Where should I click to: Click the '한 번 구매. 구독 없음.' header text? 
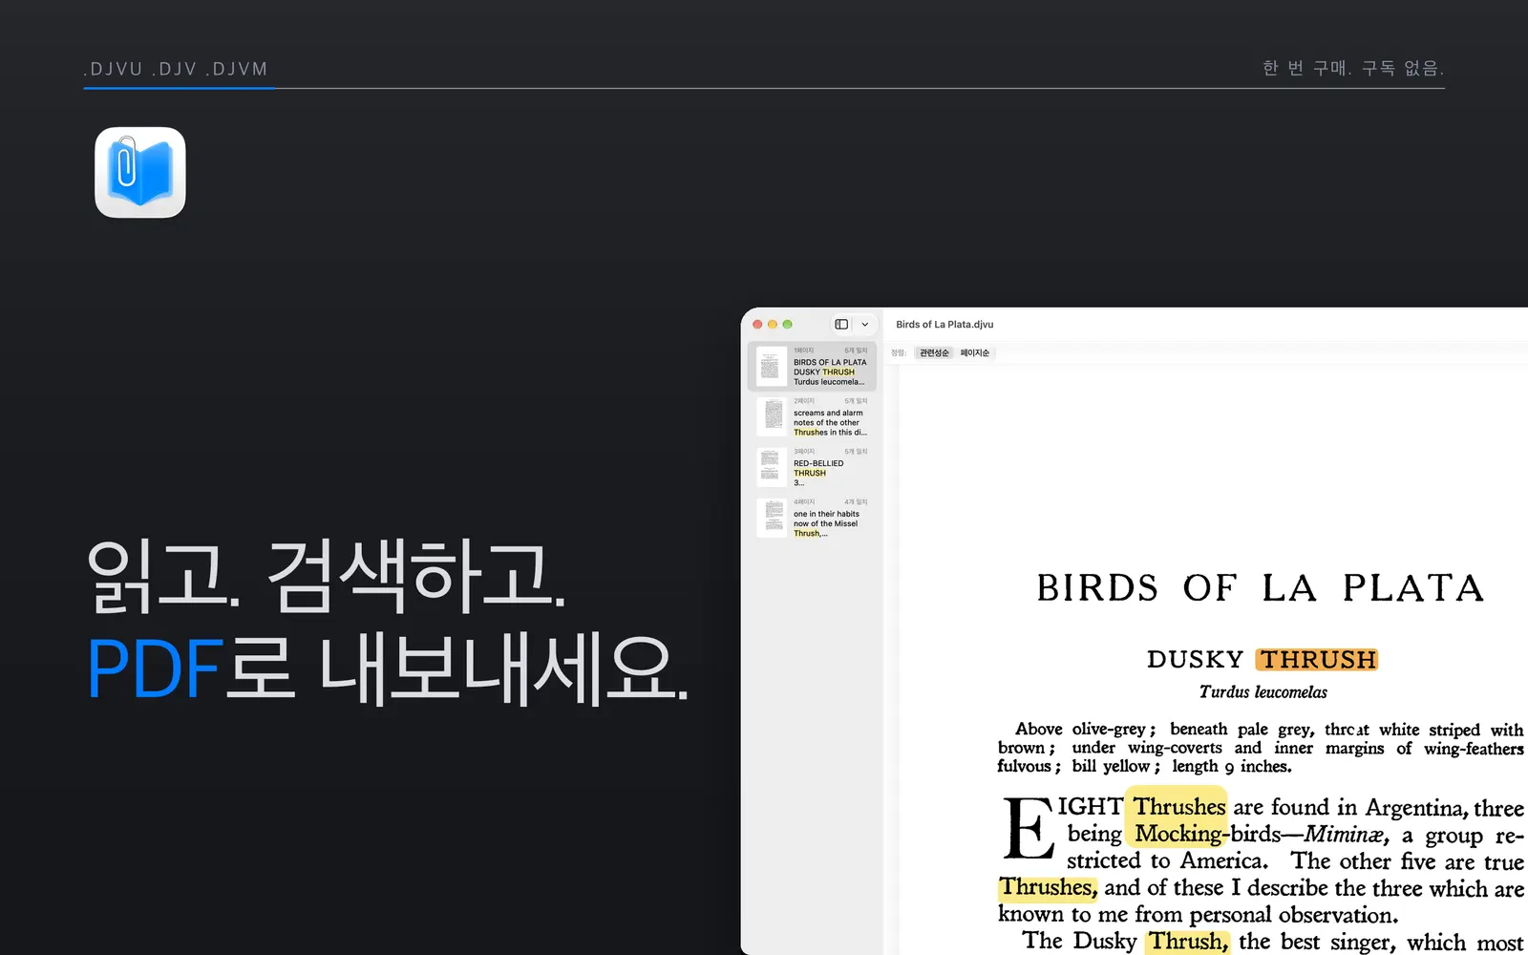pyautogui.click(x=1353, y=68)
